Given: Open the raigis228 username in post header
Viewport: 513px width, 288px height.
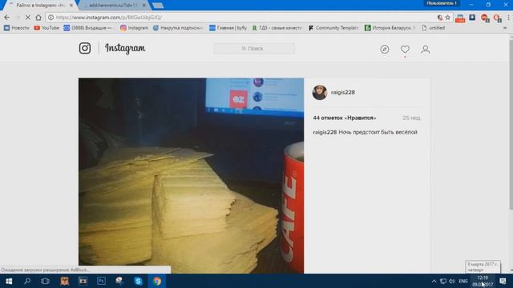Looking at the screenshot, I should click(343, 93).
